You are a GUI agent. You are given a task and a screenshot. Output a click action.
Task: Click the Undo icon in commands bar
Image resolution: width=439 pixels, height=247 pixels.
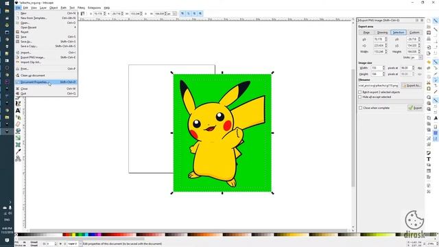(x=429, y=62)
